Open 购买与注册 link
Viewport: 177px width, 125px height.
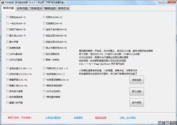coord(101,118)
